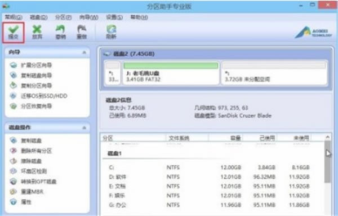338x216 pixels.
Task: Click the 12.00GB capacity cell for C:
Action: point(230,168)
